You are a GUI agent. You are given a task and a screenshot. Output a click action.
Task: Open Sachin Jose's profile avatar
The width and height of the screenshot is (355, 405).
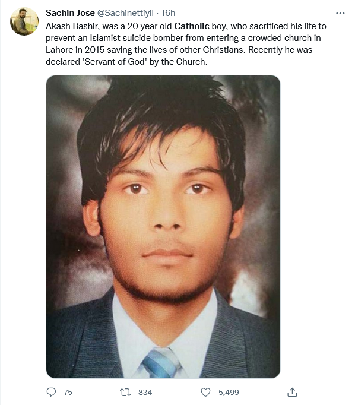pyautogui.click(x=24, y=21)
